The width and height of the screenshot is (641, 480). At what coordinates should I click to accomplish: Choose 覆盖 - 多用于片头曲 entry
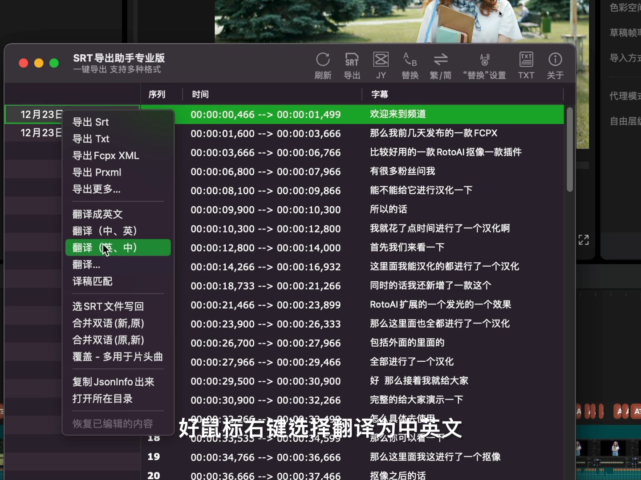pos(118,357)
